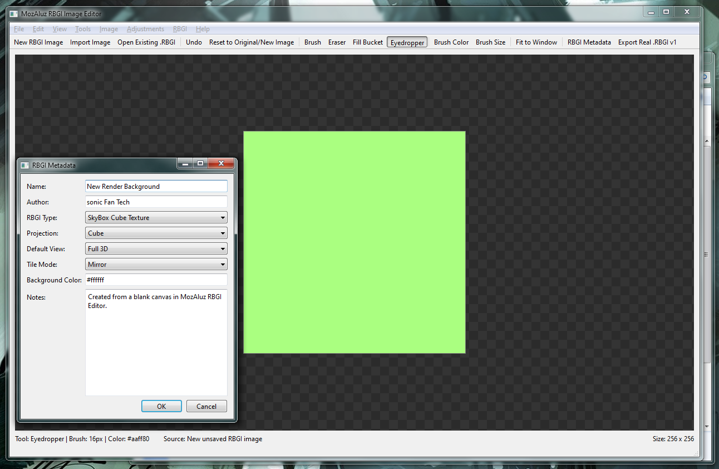Click status text "Source: New unsaved RBGI image"
The height and width of the screenshot is (469, 719).
(x=213, y=439)
